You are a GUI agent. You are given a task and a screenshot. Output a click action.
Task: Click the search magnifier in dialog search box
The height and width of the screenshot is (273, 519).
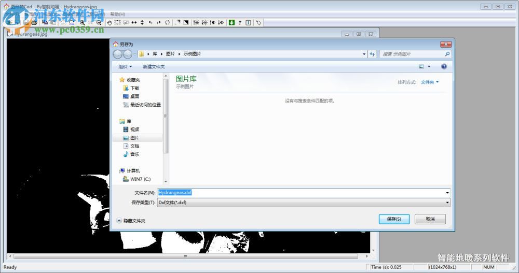[447, 54]
